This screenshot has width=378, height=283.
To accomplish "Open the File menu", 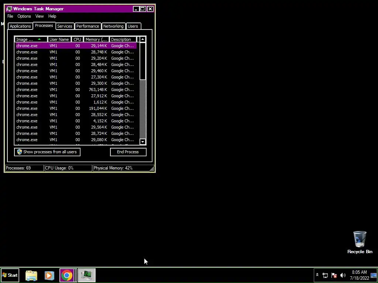I will [10, 16].
